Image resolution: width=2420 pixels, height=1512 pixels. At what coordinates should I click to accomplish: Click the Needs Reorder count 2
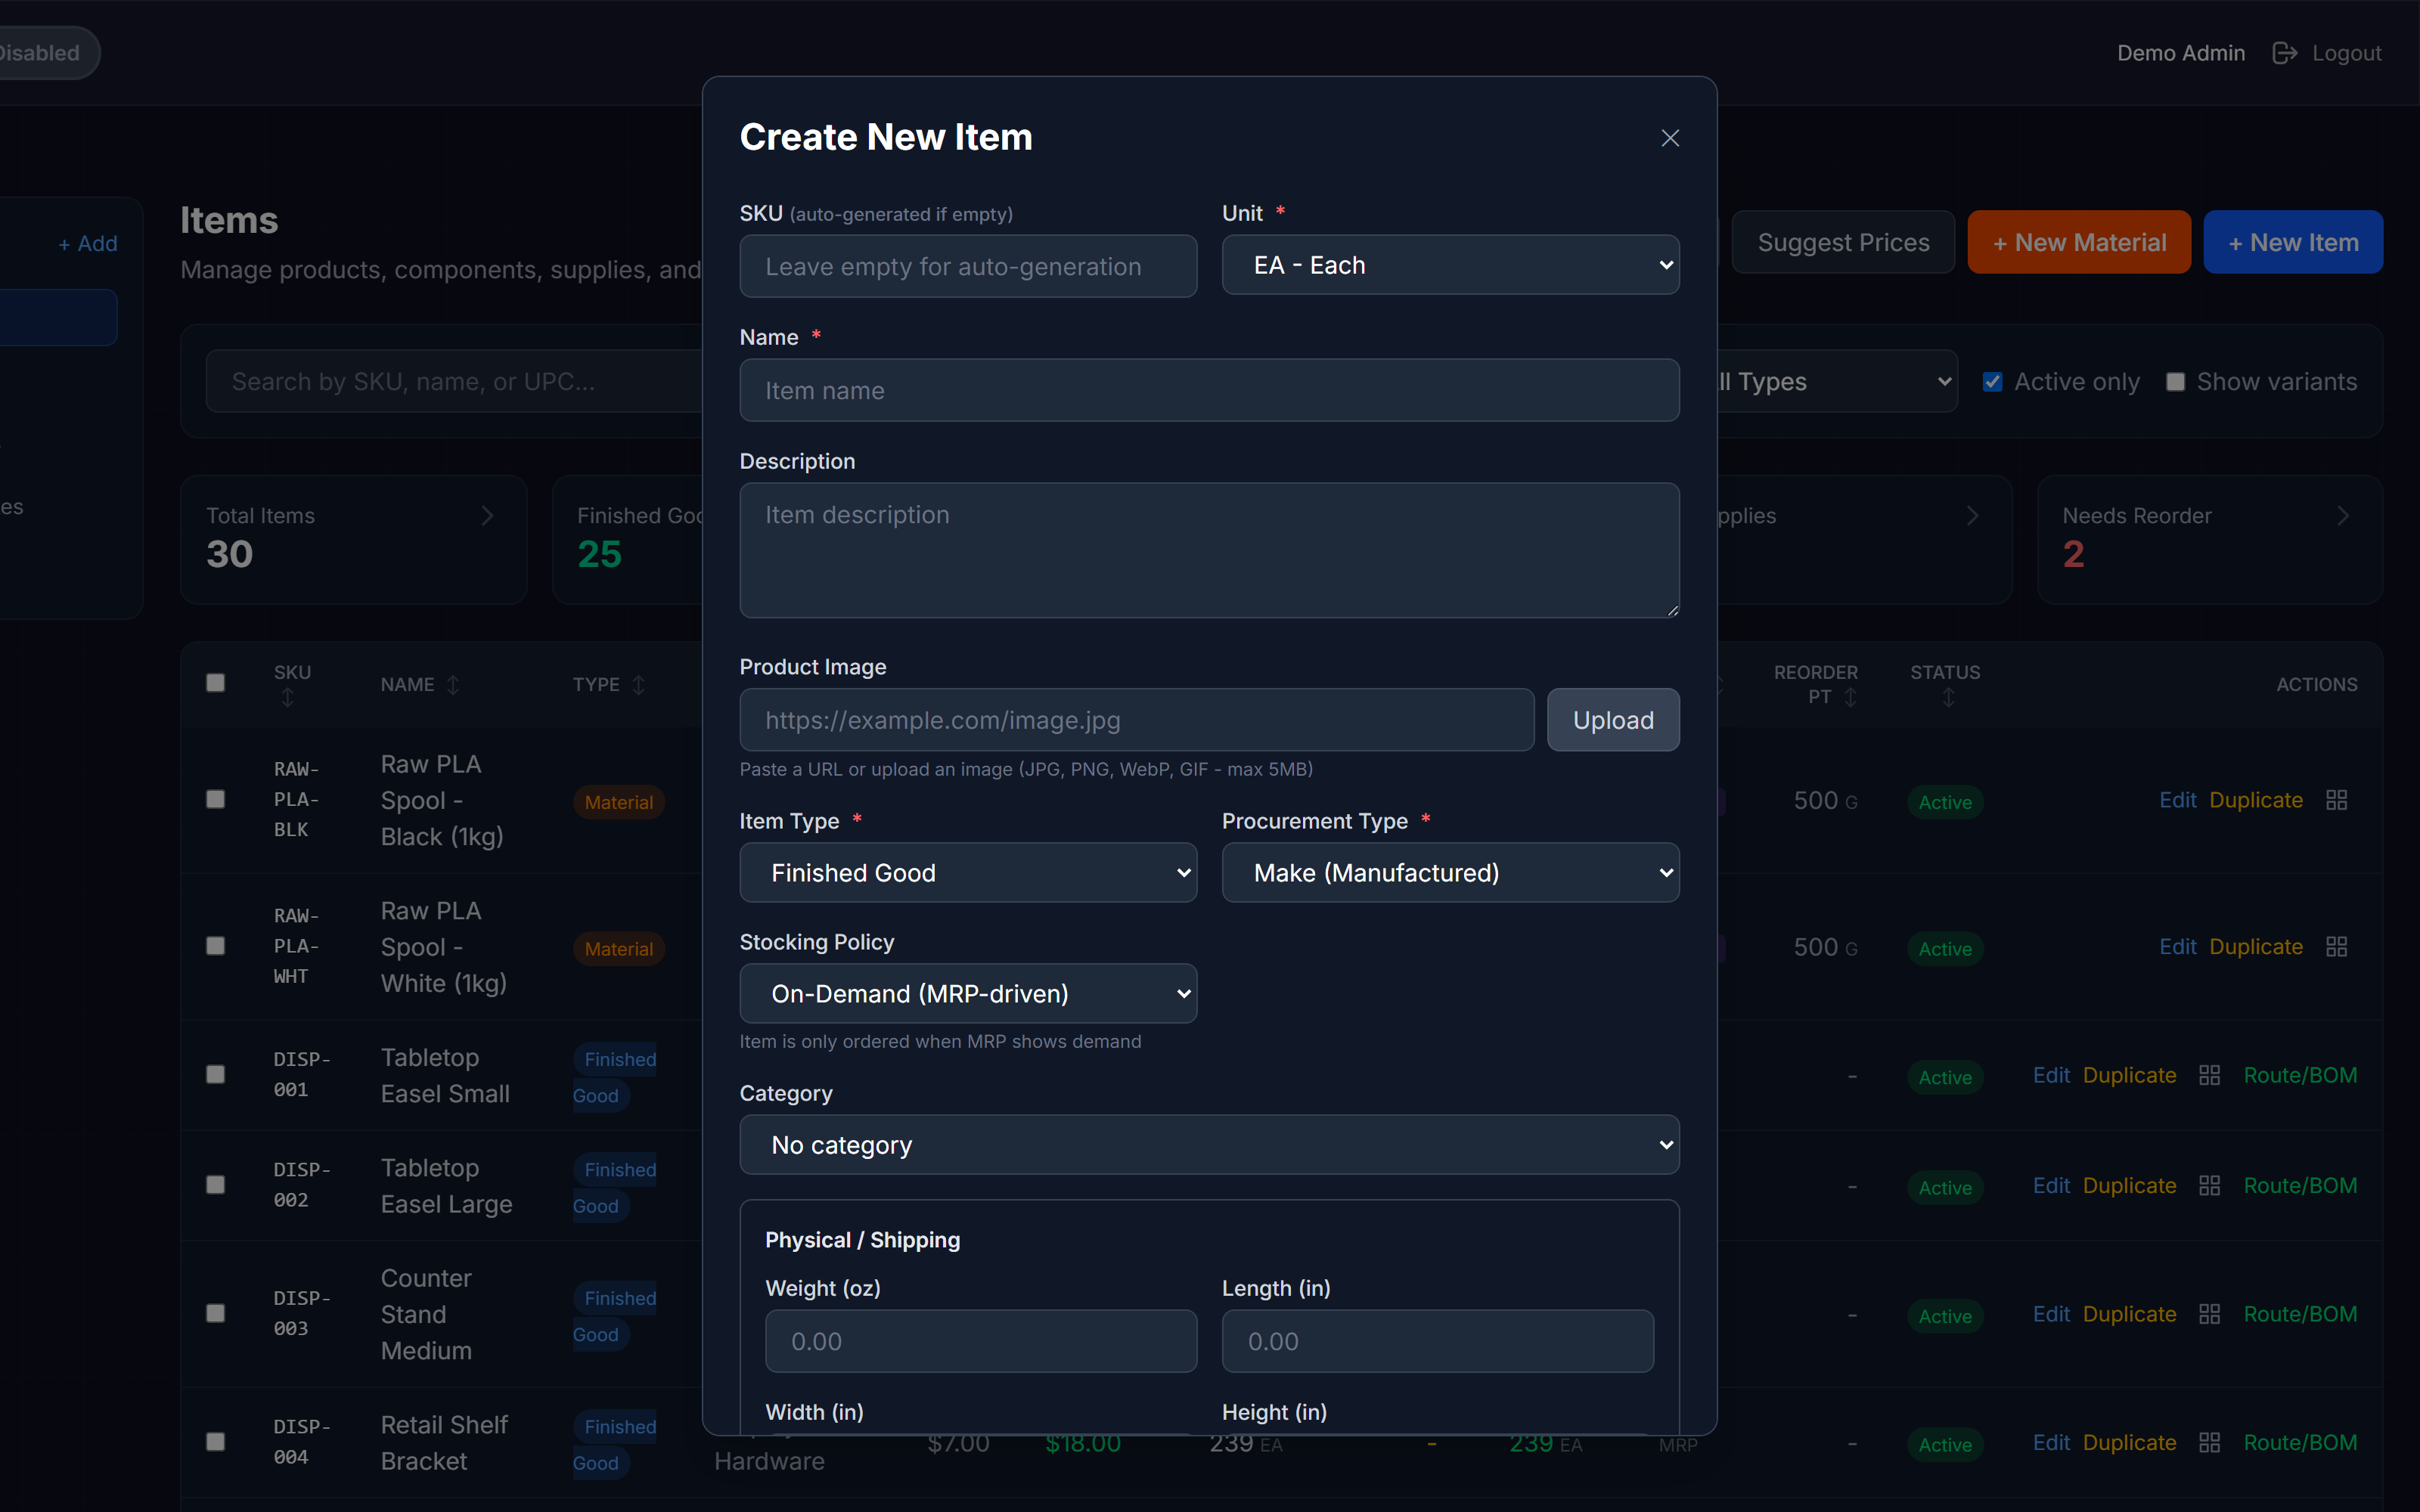[x=2073, y=554]
